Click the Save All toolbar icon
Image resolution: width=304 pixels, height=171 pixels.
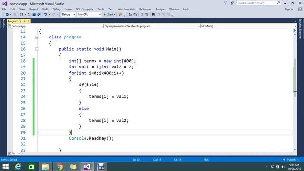tap(39, 15)
